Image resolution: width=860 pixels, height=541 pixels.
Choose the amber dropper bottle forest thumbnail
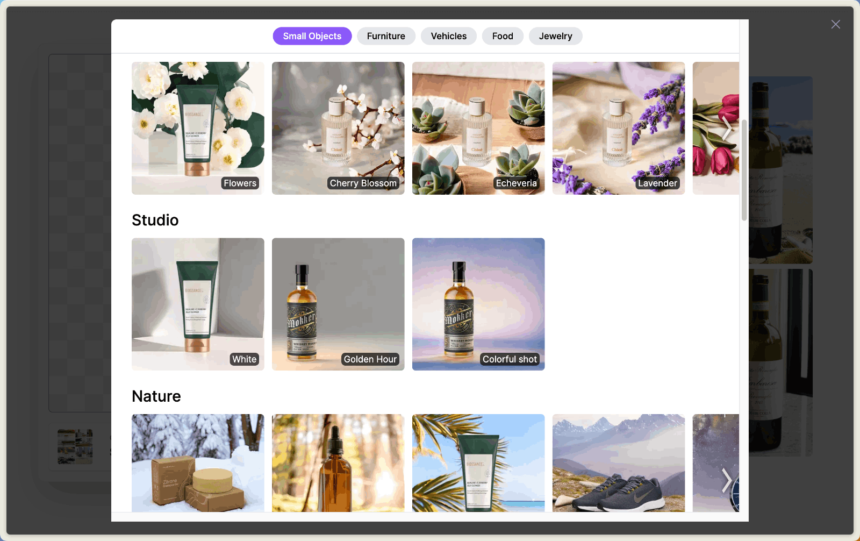pyautogui.click(x=338, y=462)
